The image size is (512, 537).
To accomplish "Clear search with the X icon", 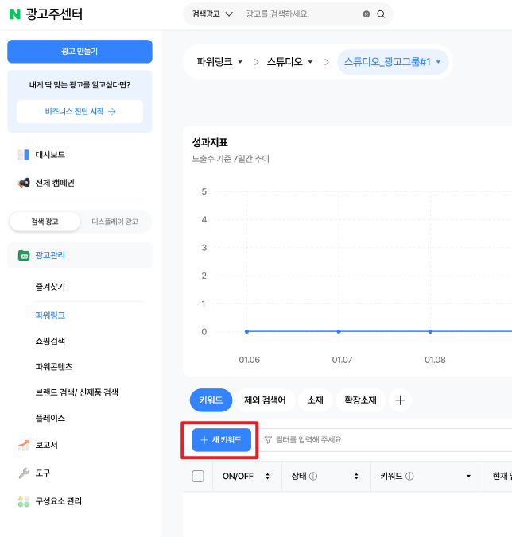I will 367,14.
